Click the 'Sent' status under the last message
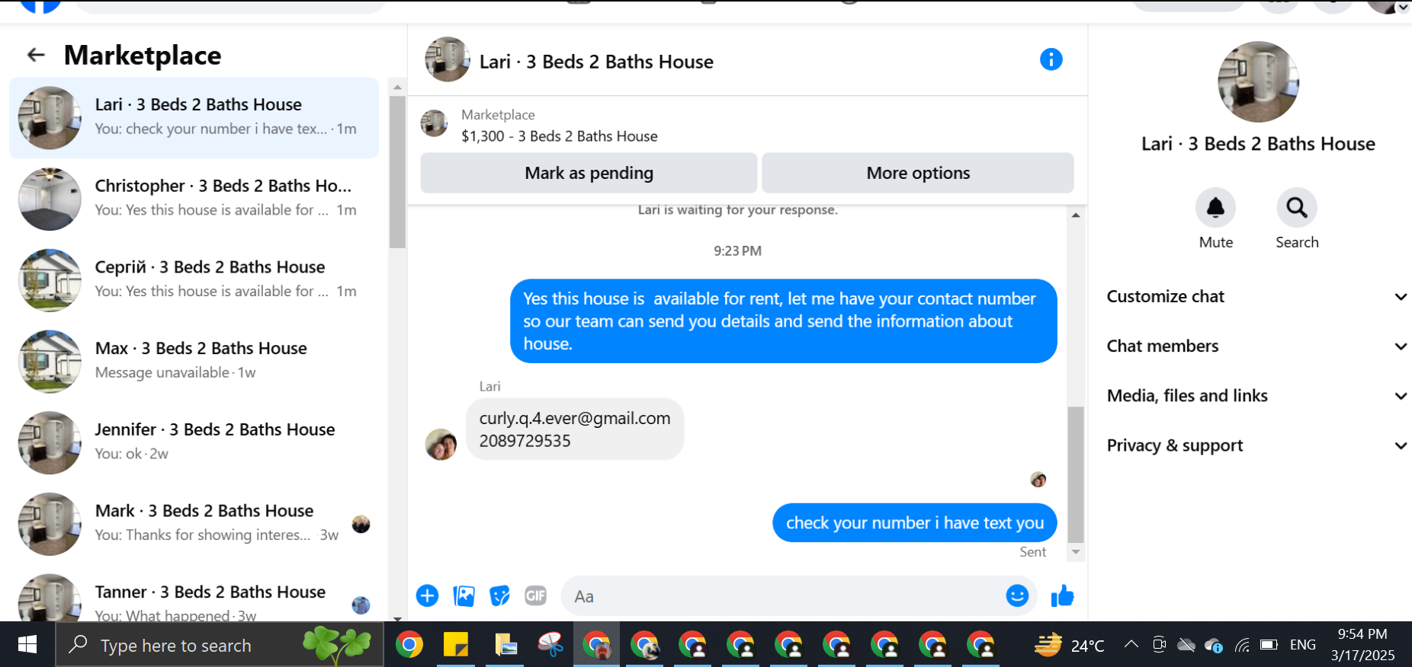Viewport: 1412px width, 667px height. coord(1033,552)
